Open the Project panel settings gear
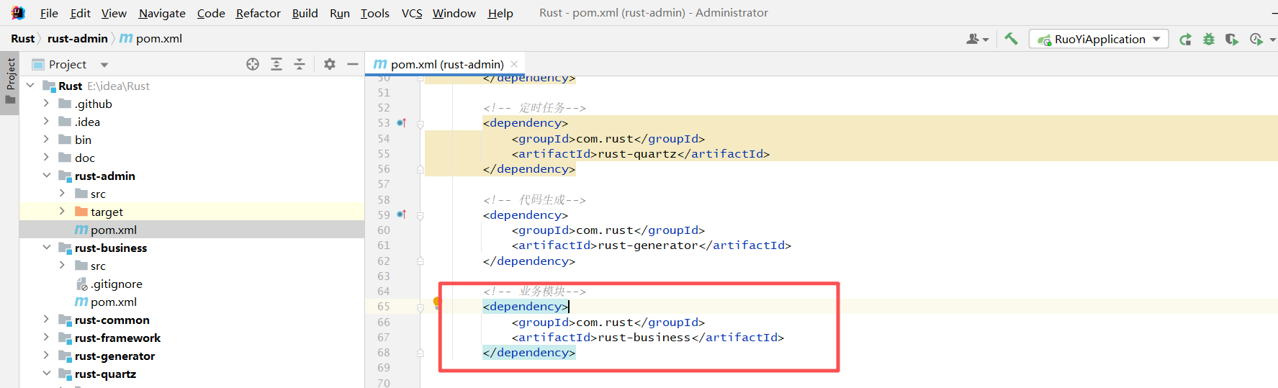Image resolution: width=1278 pixels, height=388 pixels. click(330, 64)
